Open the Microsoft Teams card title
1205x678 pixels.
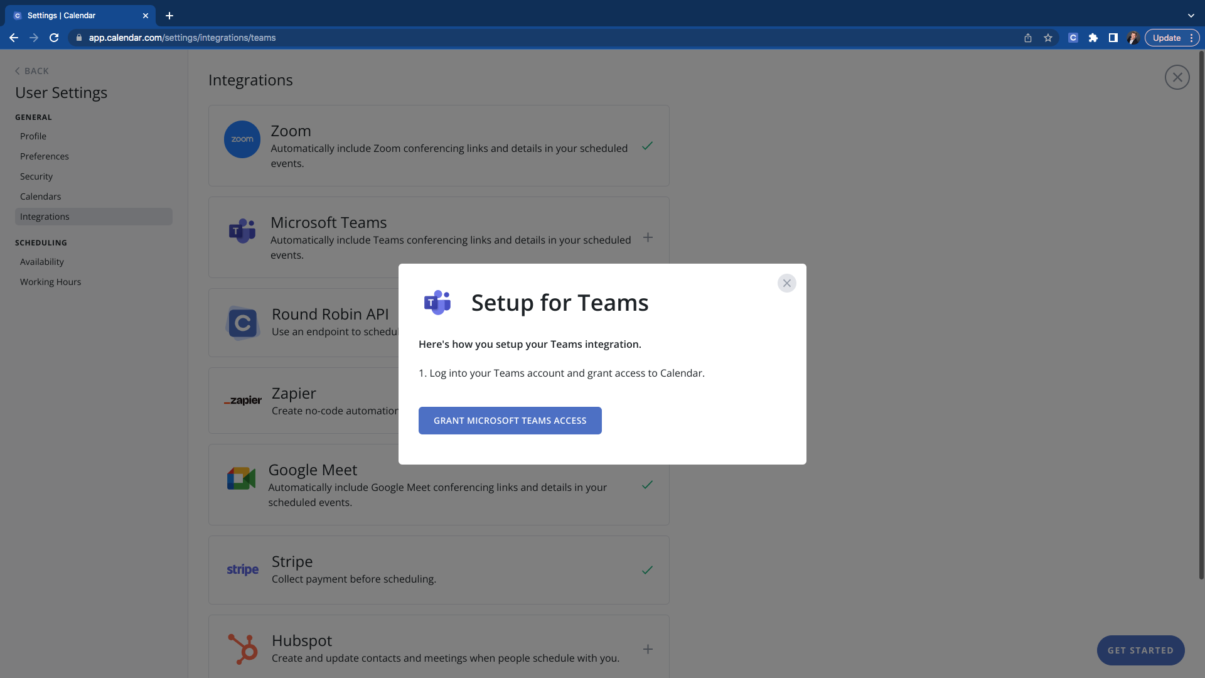coord(328,222)
